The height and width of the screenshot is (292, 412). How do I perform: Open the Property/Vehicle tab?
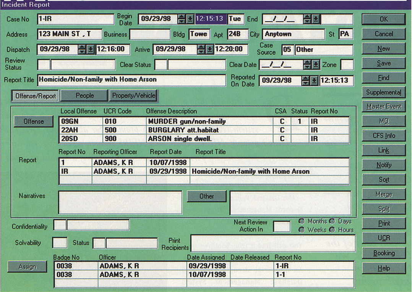point(133,96)
